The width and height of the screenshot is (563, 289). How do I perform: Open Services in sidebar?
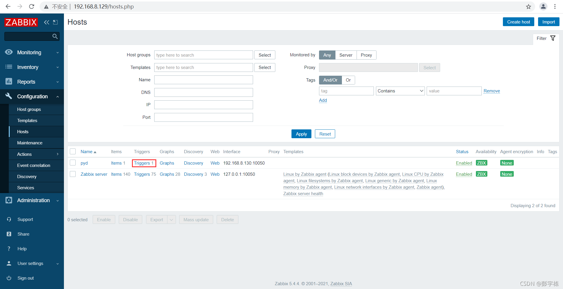26,187
